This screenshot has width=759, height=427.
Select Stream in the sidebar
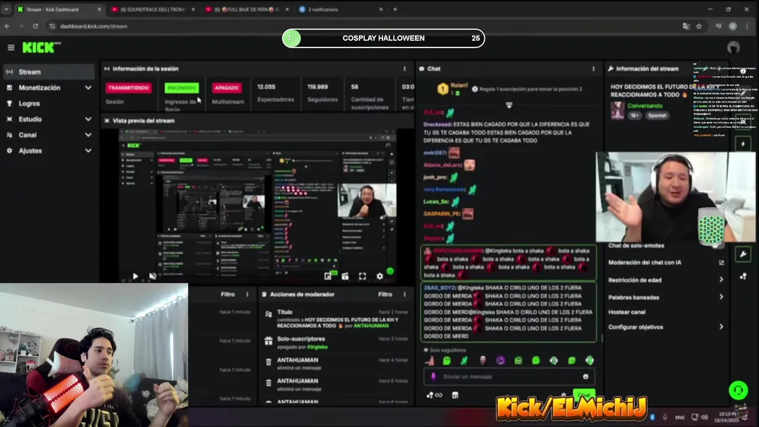pos(47,72)
